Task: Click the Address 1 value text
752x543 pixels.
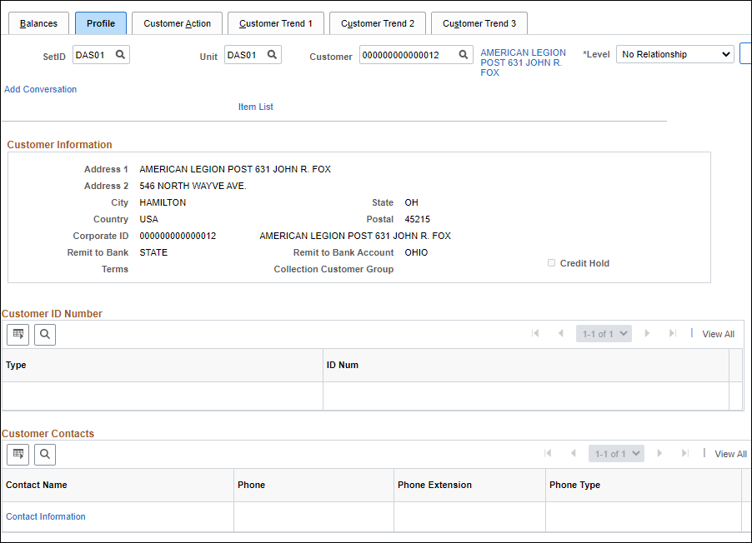Action: (235, 169)
